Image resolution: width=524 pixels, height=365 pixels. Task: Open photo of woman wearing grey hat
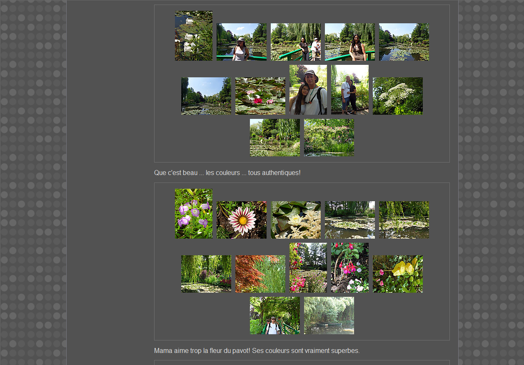coord(241,42)
